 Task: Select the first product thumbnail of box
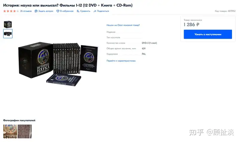click(8, 24)
